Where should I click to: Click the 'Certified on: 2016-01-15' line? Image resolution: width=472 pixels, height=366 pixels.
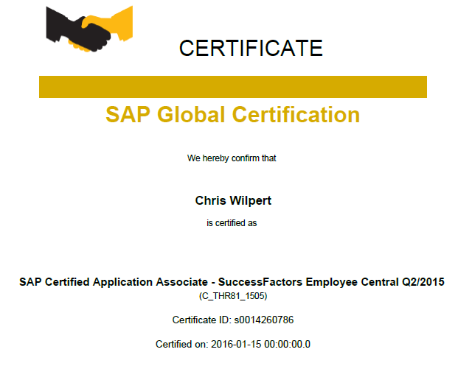coord(233,344)
